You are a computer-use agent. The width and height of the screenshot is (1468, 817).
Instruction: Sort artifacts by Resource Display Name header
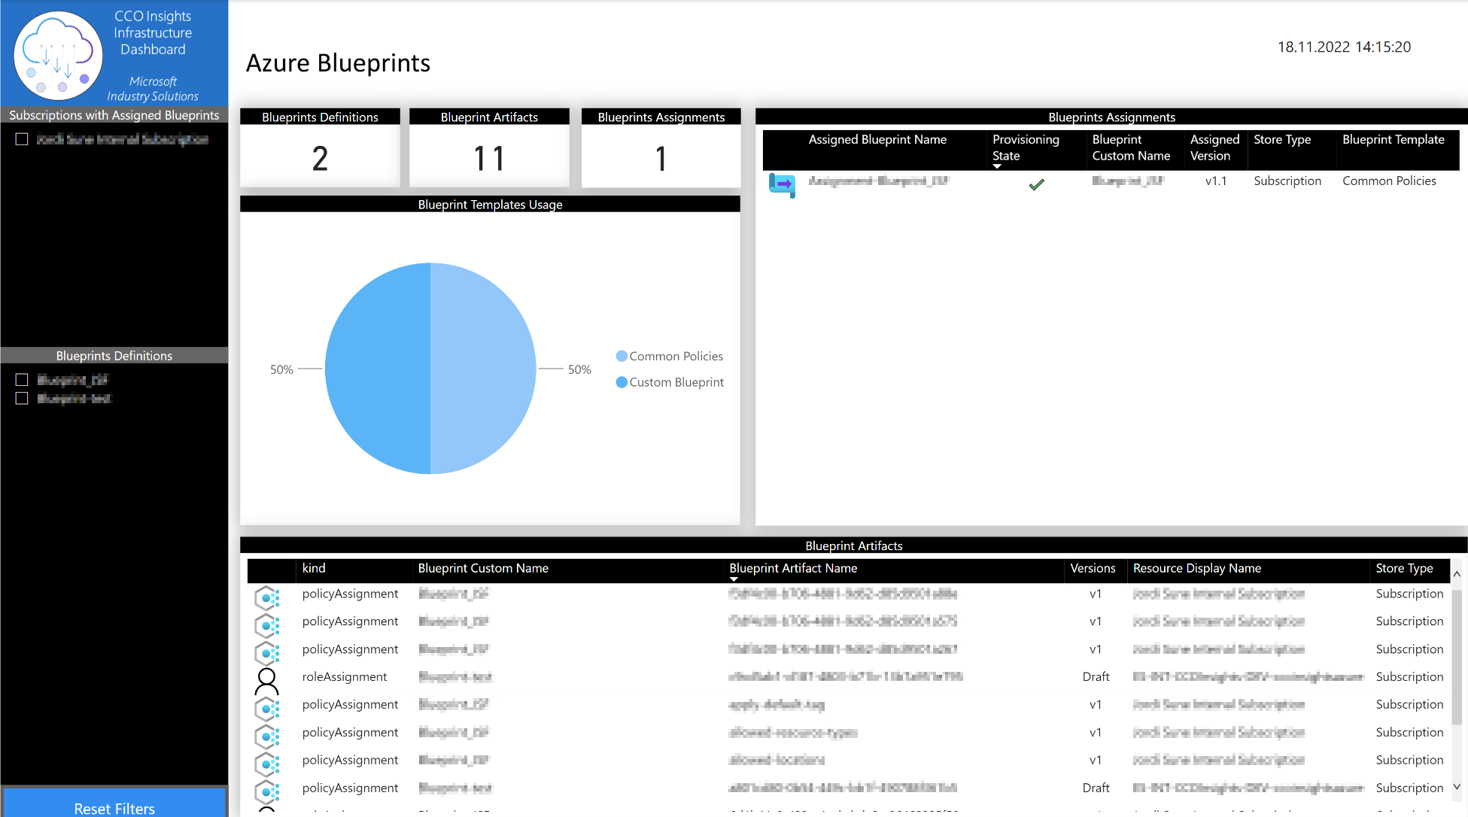[1197, 568]
